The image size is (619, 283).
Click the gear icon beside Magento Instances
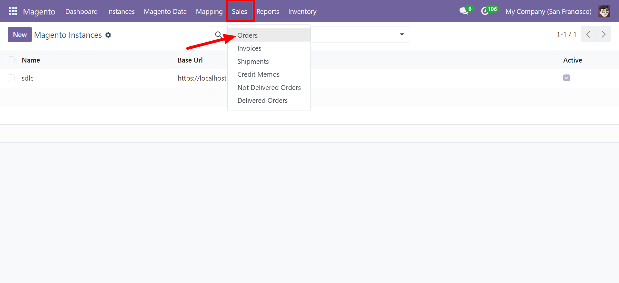[x=108, y=35]
